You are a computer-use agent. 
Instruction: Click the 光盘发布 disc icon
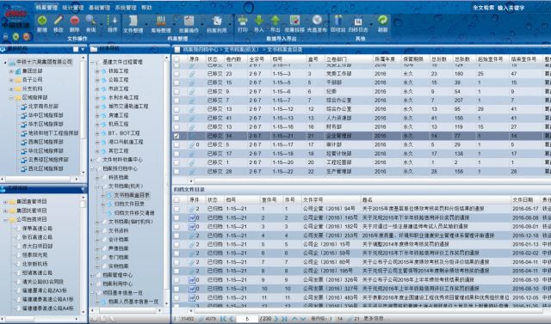[317, 21]
